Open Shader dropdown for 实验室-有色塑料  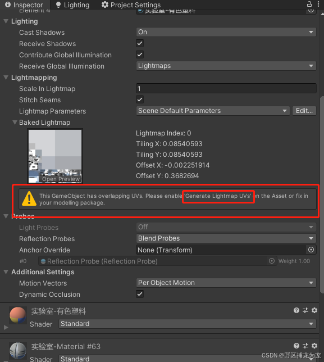coord(187,324)
